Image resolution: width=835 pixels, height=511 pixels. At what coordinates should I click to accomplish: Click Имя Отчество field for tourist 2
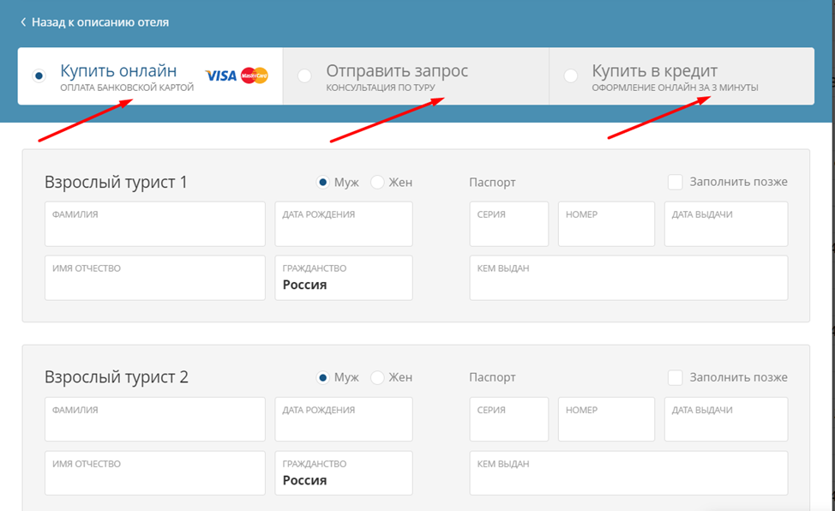154,473
